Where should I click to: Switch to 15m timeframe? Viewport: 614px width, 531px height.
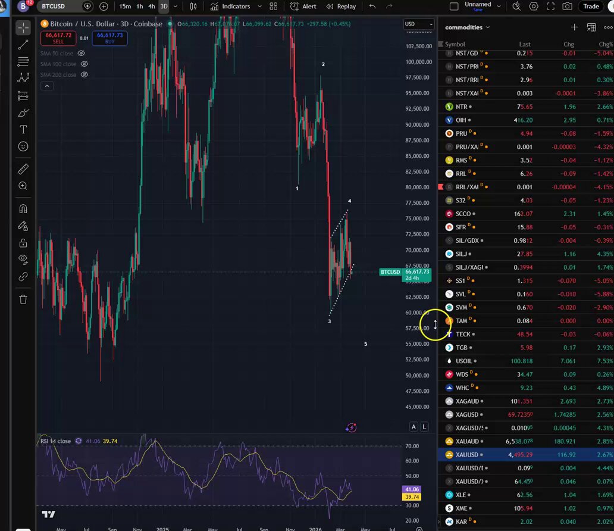[125, 7]
